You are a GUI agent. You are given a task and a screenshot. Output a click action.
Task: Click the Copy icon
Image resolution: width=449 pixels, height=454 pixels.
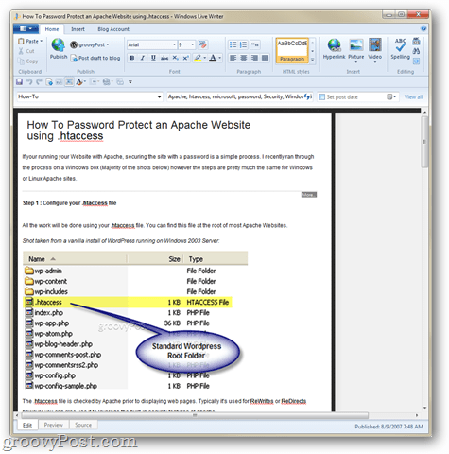coord(21,61)
